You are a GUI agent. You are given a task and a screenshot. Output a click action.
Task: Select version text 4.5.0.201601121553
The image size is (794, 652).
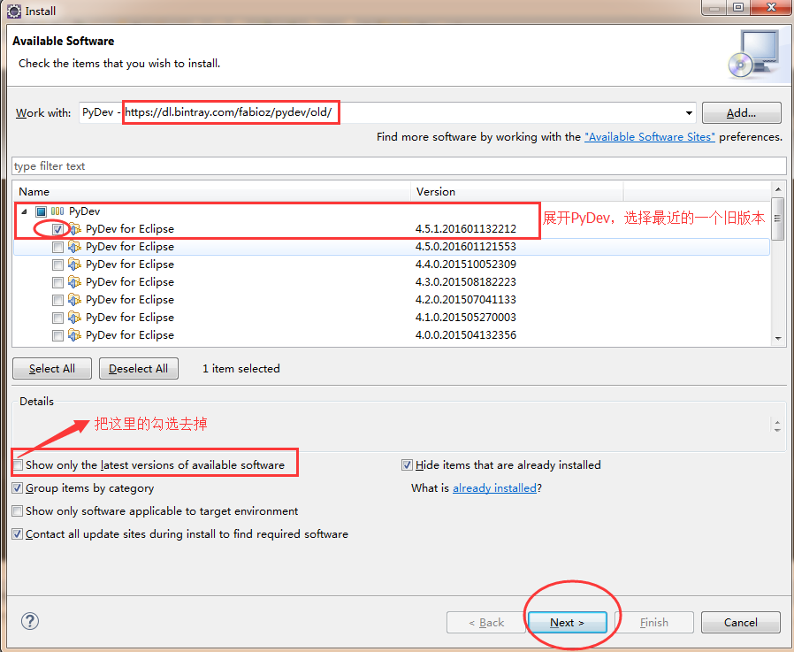pyautogui.click(x=466, y=247)
